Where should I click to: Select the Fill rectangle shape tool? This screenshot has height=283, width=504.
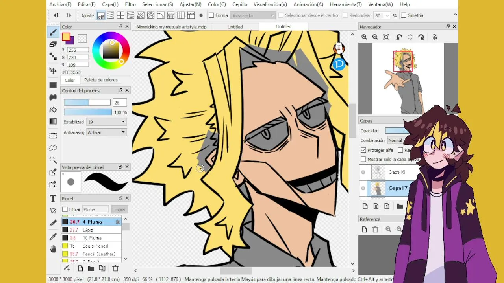click(x=53, y=85)
